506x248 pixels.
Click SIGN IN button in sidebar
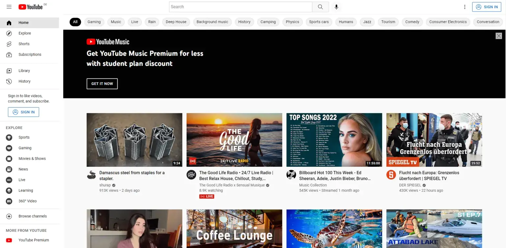[23, 112]
